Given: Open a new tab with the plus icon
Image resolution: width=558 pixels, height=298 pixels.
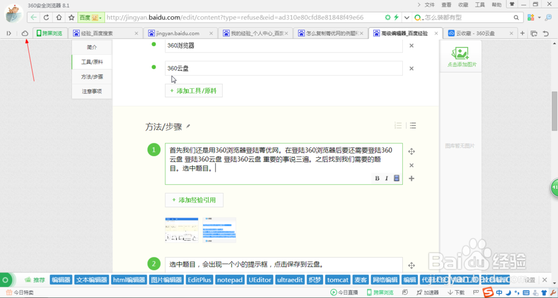Looking at the screenshot, I should click(x=522, y=33).
